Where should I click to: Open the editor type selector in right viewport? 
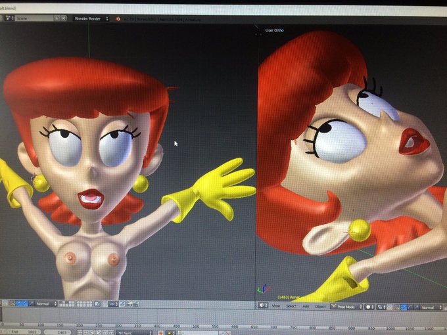[x=264, y=305]
